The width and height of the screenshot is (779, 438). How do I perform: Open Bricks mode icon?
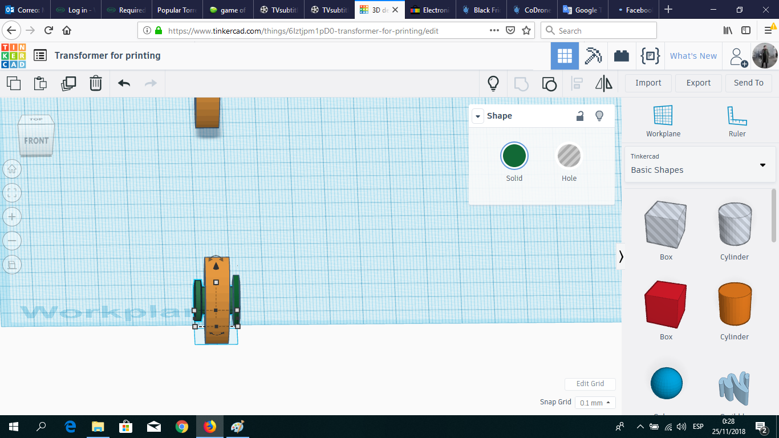click(622, 56)
